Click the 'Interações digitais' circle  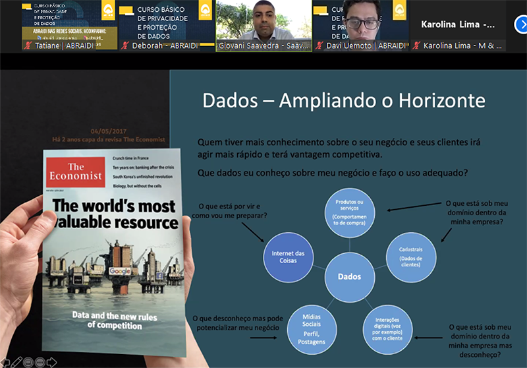pos(387,329)
